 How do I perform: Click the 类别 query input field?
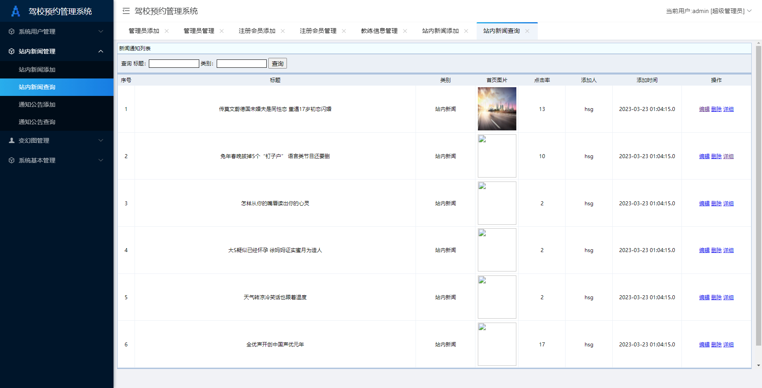pos(241,63)
